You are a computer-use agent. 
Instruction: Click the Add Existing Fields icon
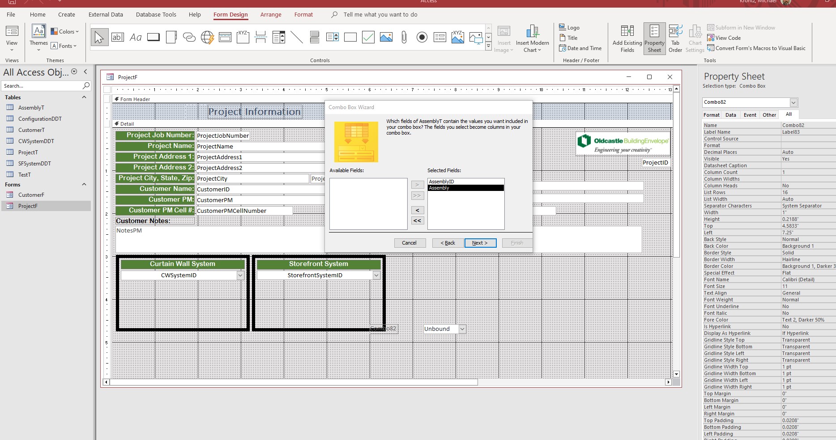point(627,38)
